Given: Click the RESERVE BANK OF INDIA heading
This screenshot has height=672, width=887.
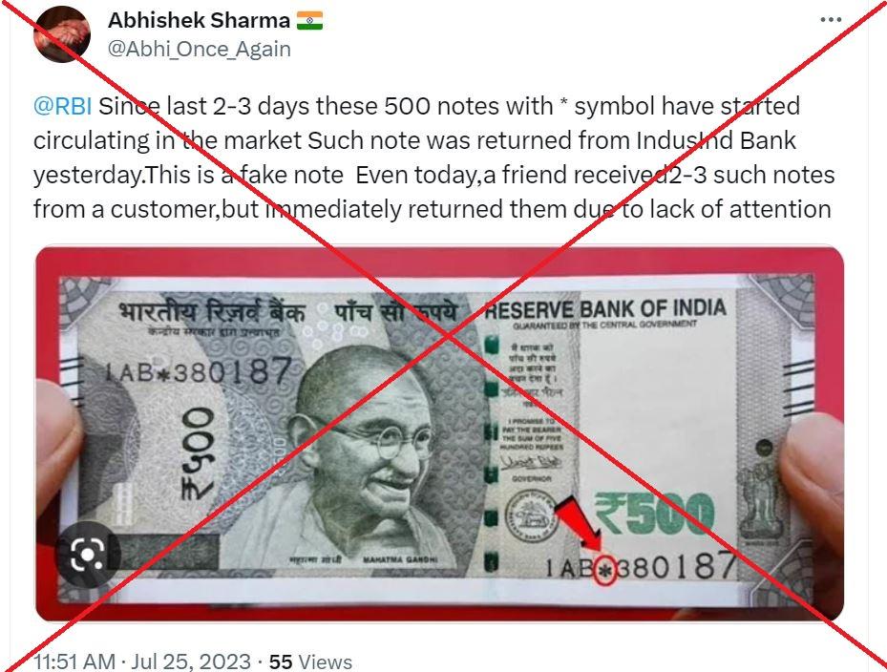Looking at the screenshot, I should 605,309.
